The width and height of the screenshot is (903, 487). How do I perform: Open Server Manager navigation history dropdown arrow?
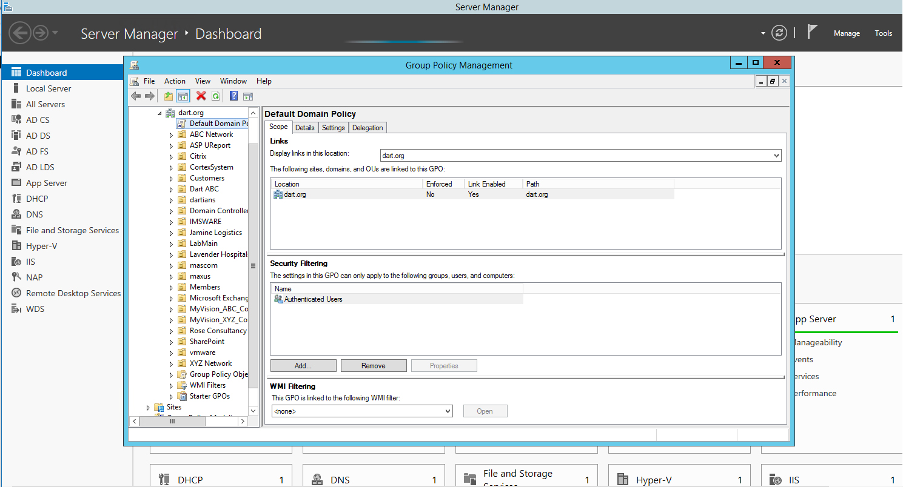coord(55,33)
